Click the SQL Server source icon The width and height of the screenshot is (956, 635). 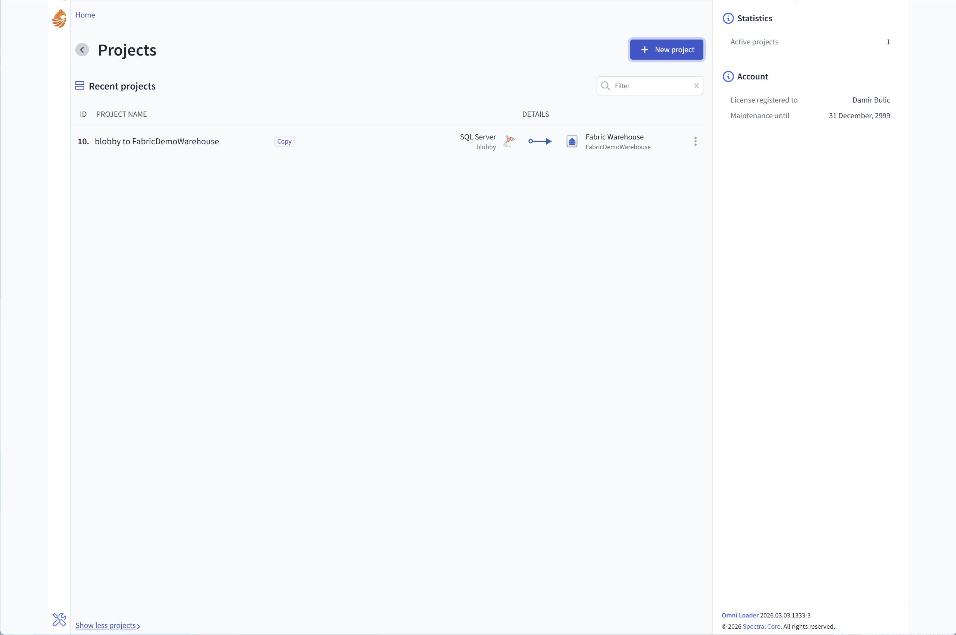tap(509, 141)
